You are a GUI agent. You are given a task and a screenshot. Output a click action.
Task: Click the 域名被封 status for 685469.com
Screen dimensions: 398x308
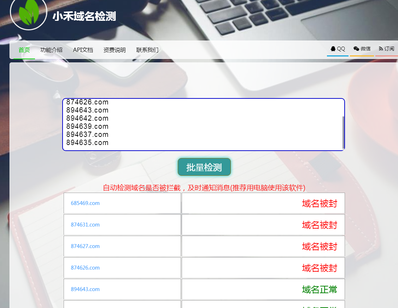click(320, 203)
